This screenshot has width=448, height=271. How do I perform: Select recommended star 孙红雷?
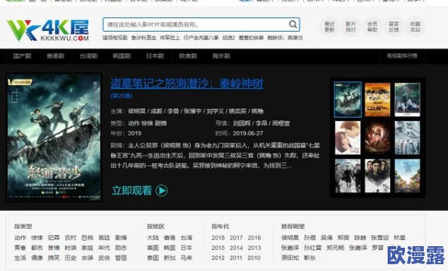tap(312, 248)
